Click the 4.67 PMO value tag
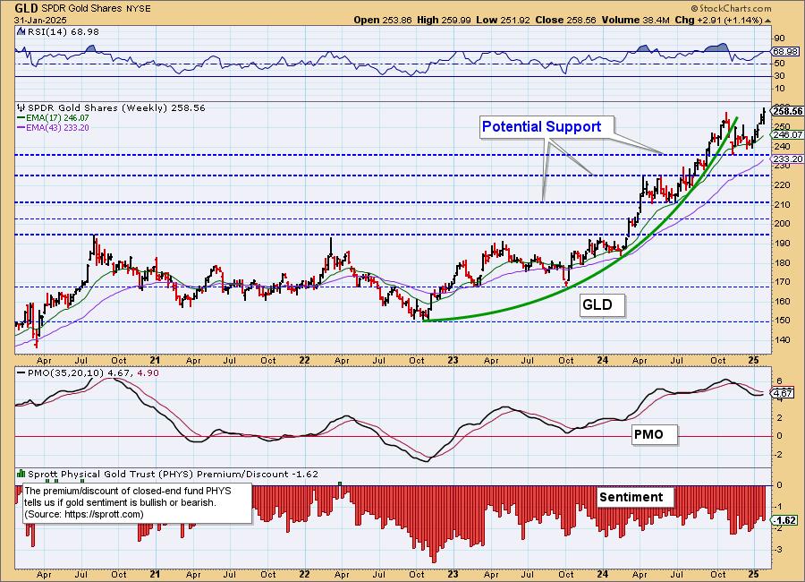 coord(783,394)
